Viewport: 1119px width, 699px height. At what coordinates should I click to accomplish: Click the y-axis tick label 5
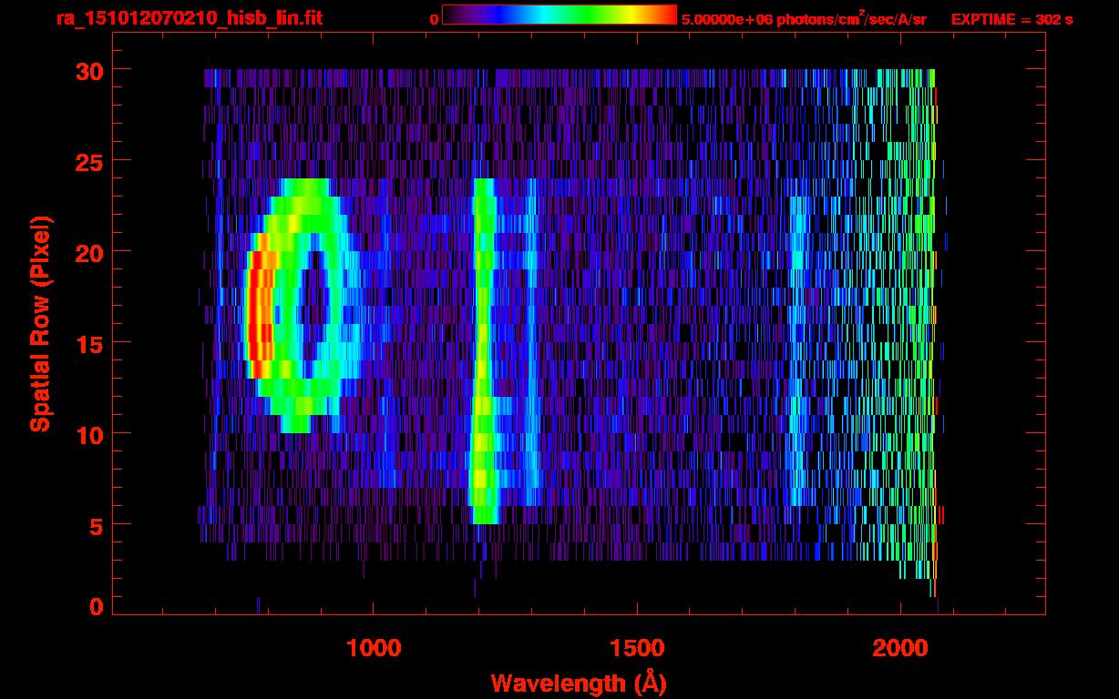96,525
